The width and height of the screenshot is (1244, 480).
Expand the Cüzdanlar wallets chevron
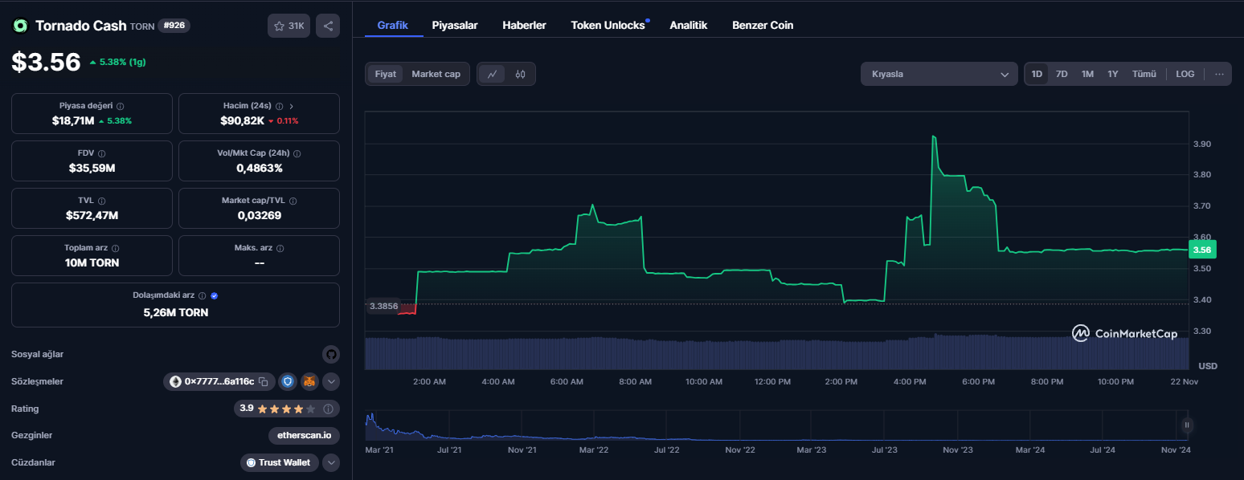(x=330, y=462)
